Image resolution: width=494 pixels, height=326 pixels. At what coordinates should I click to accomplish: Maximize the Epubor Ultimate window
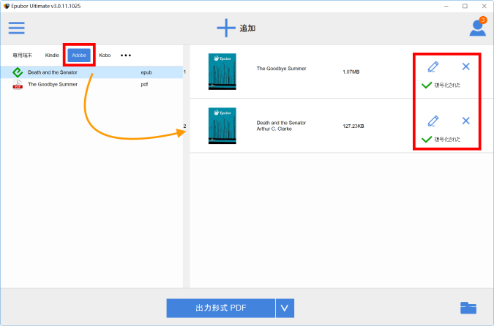click(x=465, y=6)
